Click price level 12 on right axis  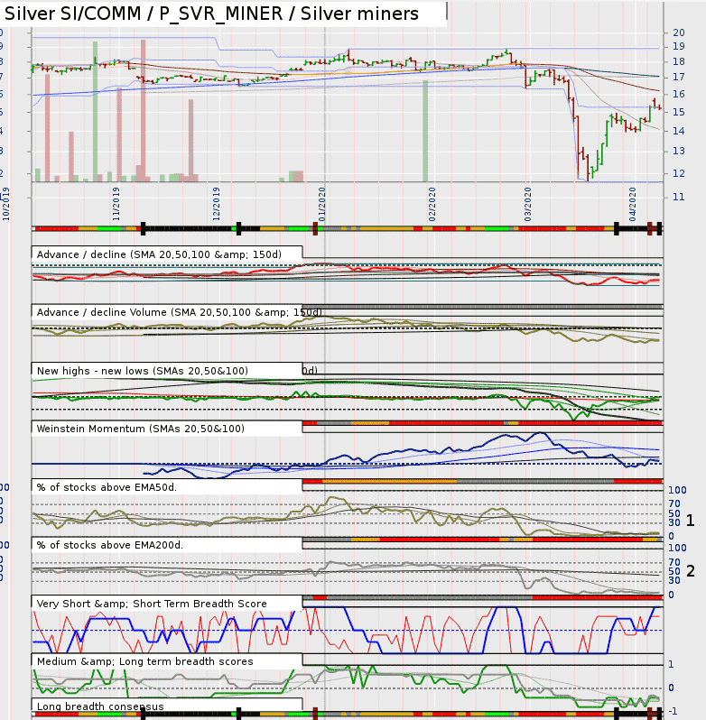678,173
